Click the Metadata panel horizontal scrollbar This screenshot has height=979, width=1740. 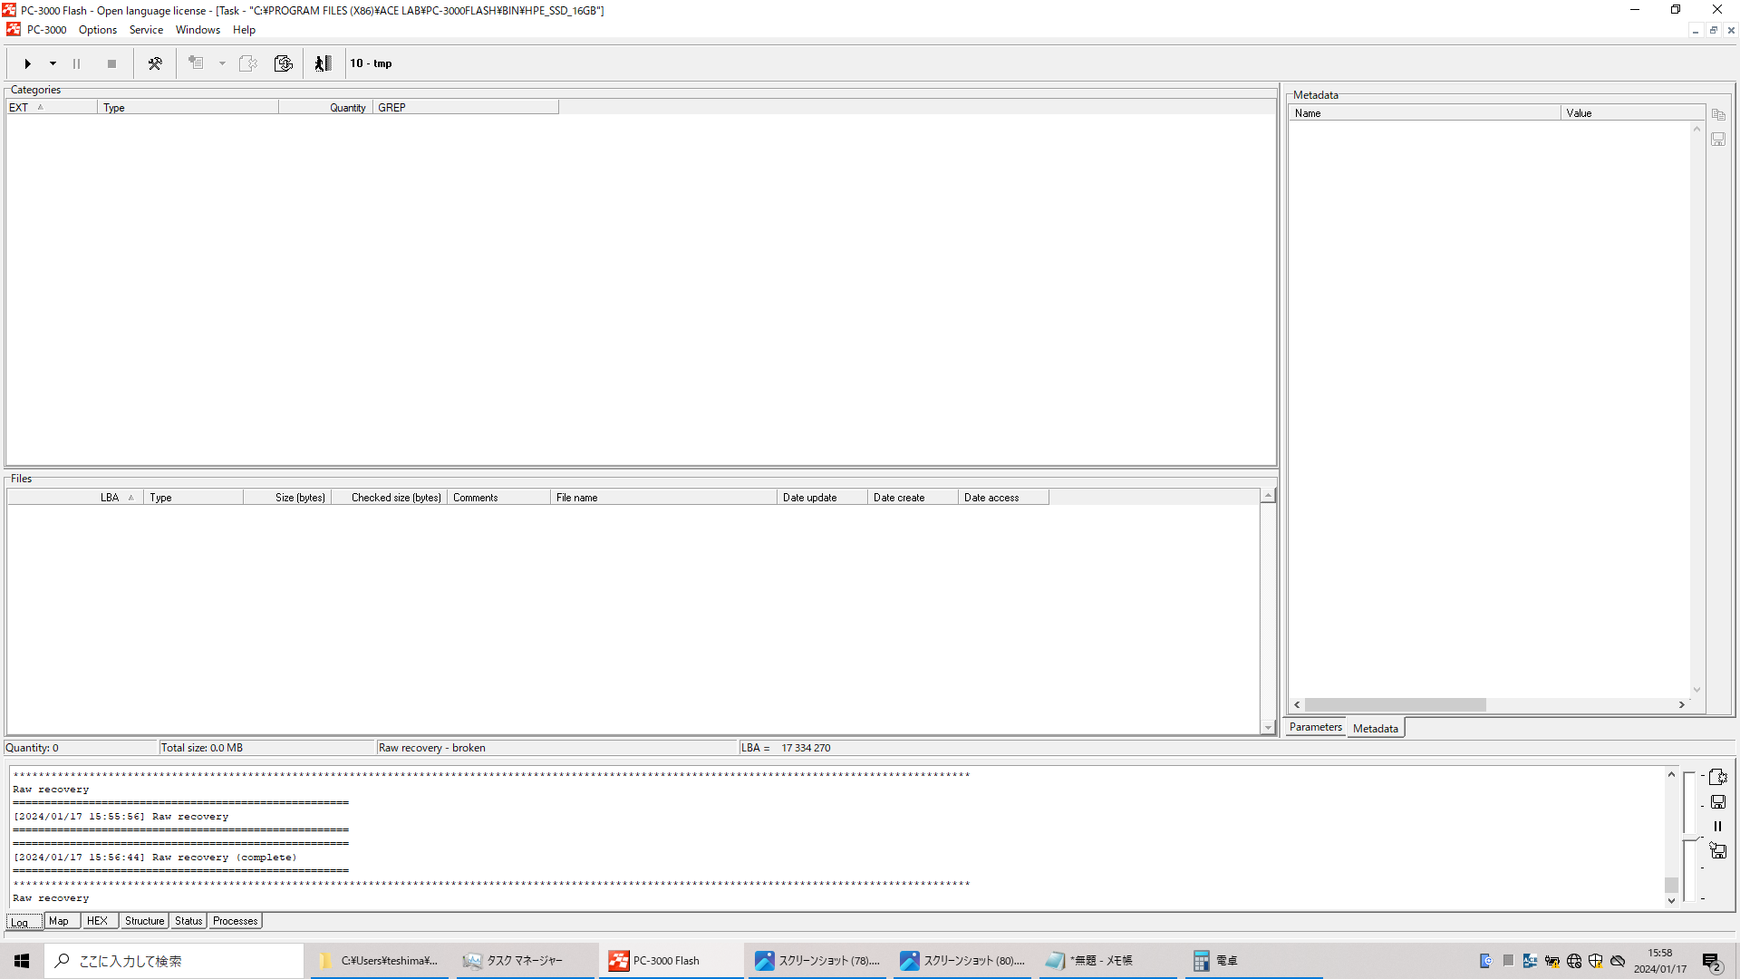(x=1395, y=705)
